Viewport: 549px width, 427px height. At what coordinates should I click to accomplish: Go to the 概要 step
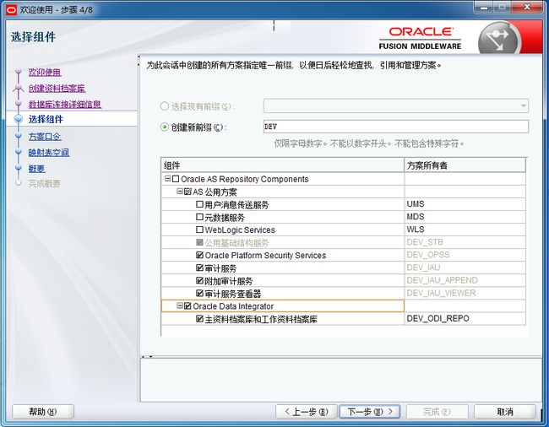pyautogui.click(x=37, y=169)
